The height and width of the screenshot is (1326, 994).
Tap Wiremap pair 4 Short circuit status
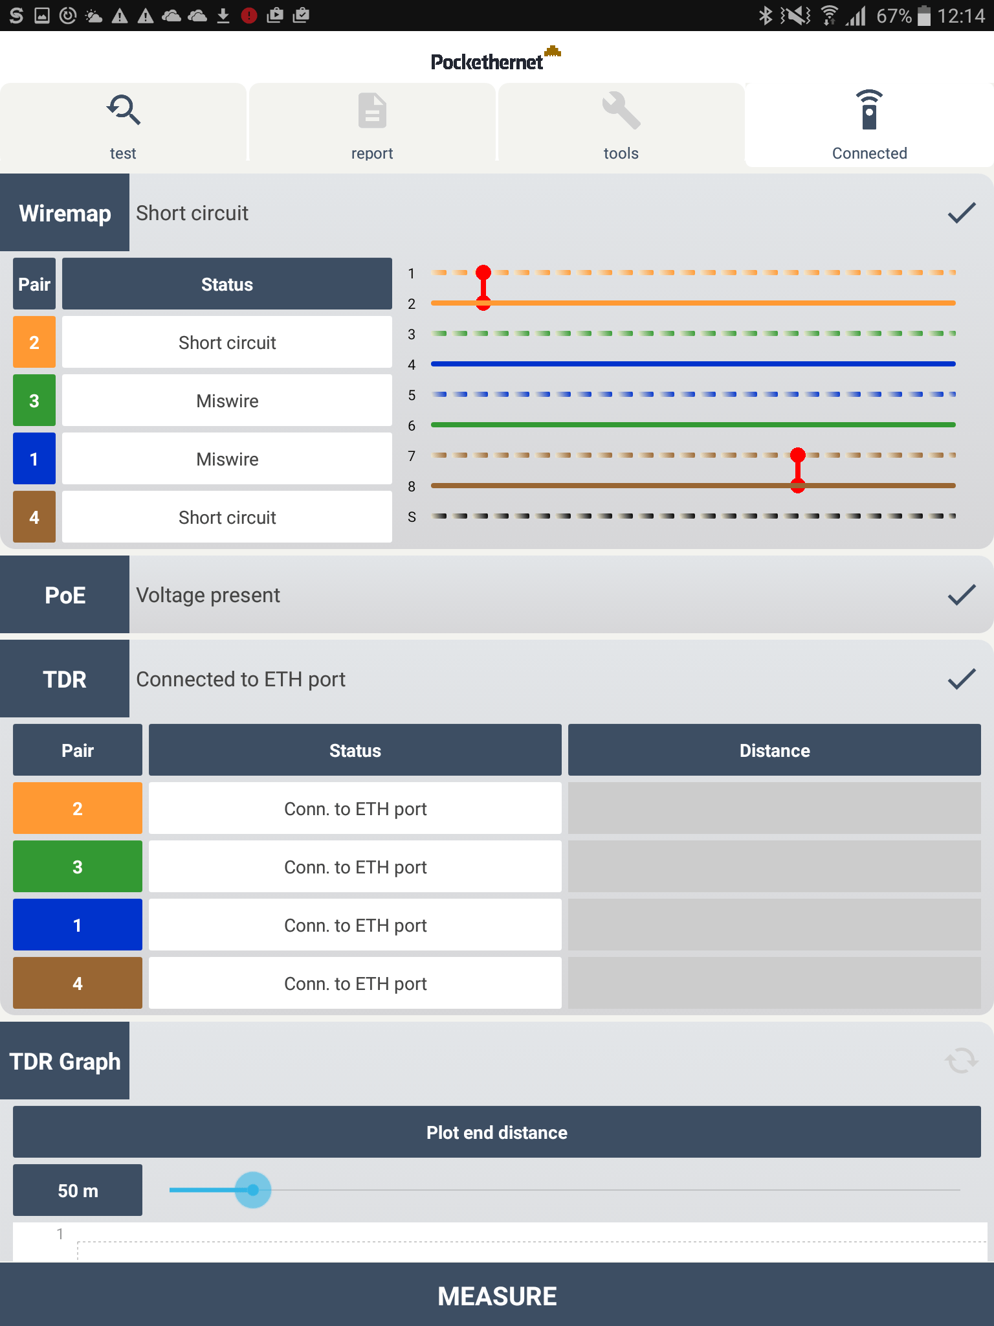click(x=227, y=517)
